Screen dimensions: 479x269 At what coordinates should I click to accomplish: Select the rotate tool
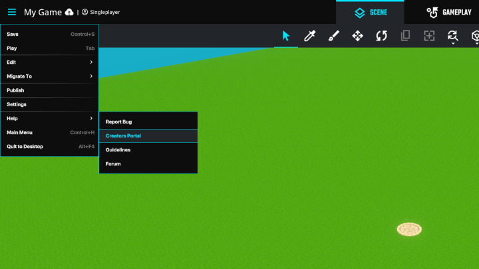(382, 36)
